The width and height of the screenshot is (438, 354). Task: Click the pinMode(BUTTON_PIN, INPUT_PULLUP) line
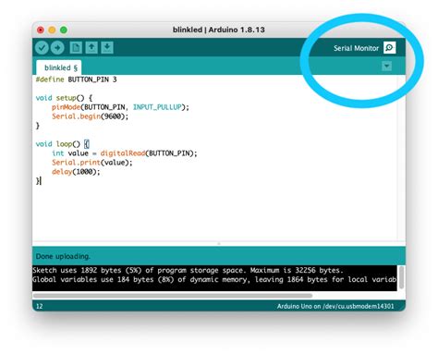pyautogui.click(x=120, y=107)
